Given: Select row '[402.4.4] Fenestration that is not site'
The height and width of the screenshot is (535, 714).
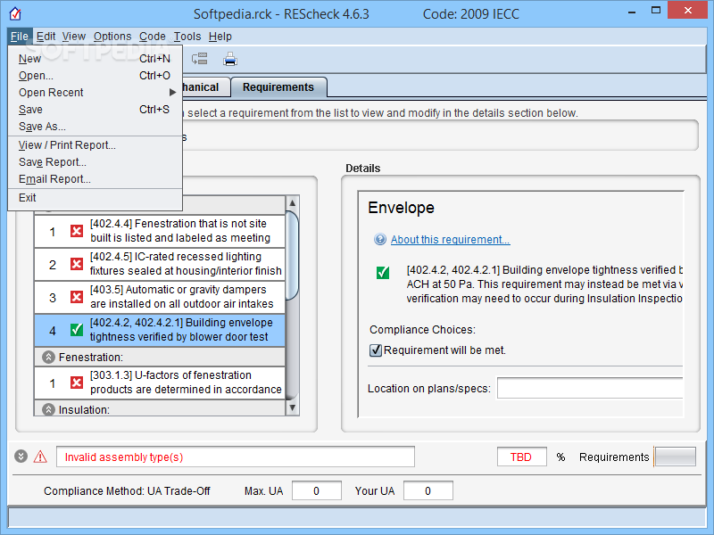Looking at the screenshot, I should point(160,231).
